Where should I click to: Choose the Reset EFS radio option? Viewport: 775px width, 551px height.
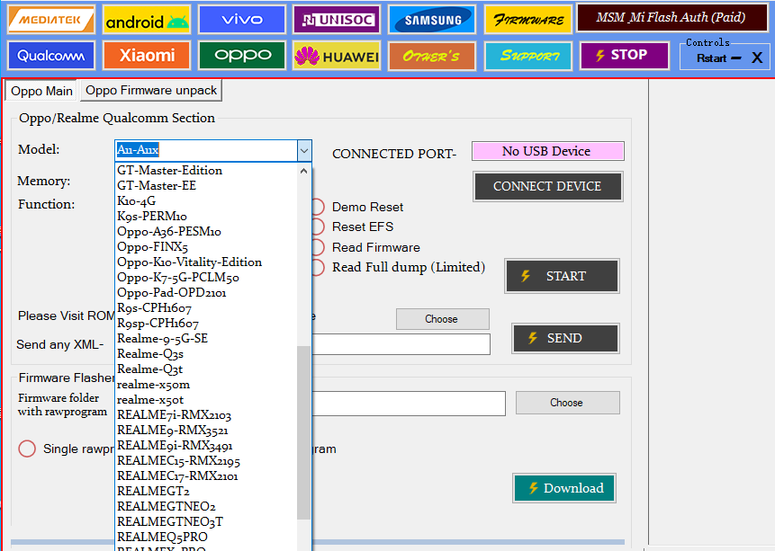click(318, 227)
